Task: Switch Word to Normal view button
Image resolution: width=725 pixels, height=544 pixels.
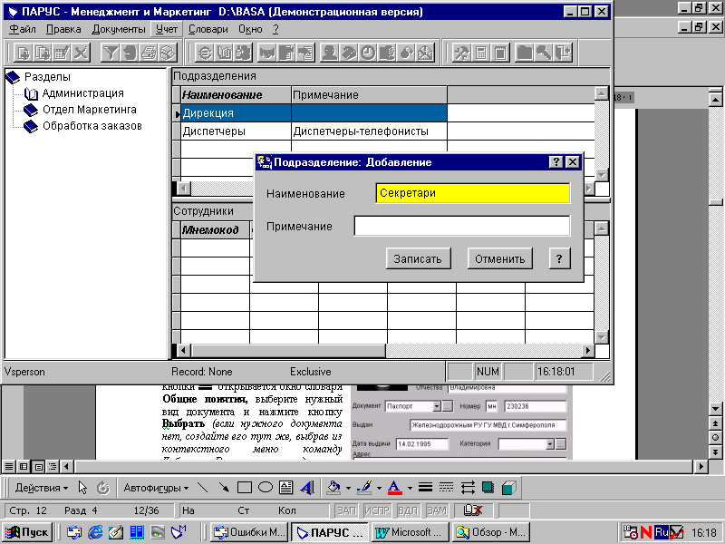Action: pos(9,466)
